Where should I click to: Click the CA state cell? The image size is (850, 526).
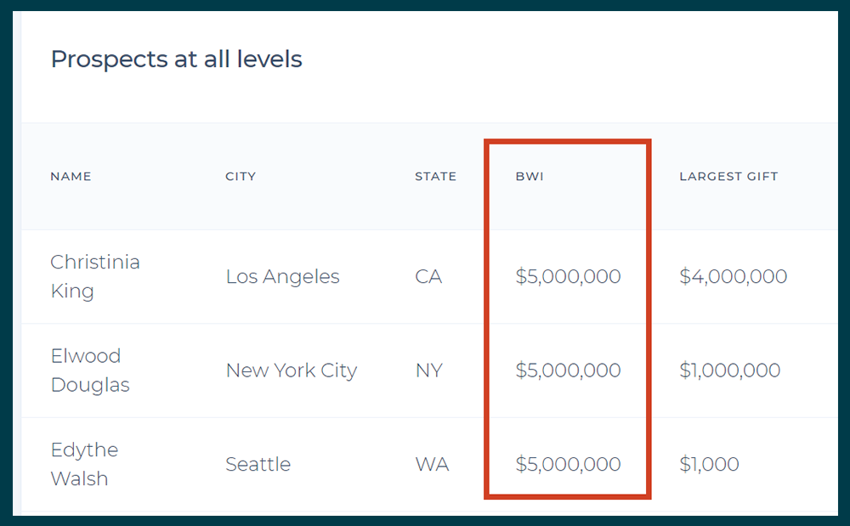[x=428, y=277]
